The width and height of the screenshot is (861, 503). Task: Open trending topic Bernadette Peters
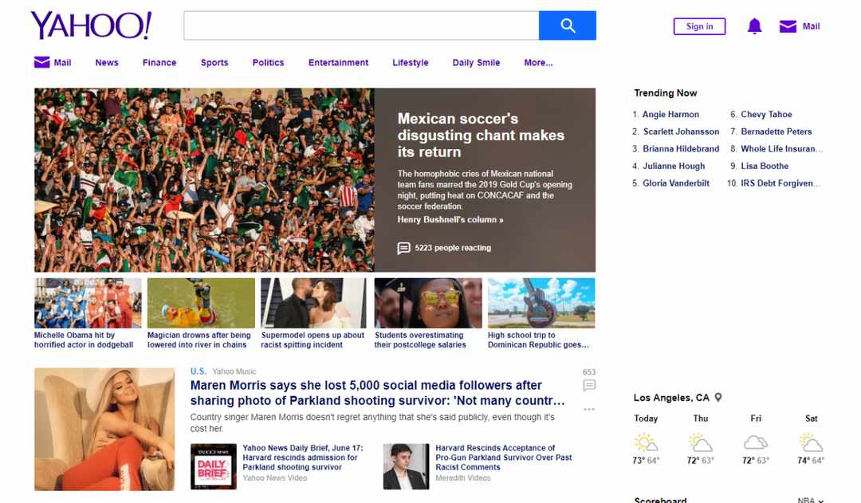coord(776,132)
